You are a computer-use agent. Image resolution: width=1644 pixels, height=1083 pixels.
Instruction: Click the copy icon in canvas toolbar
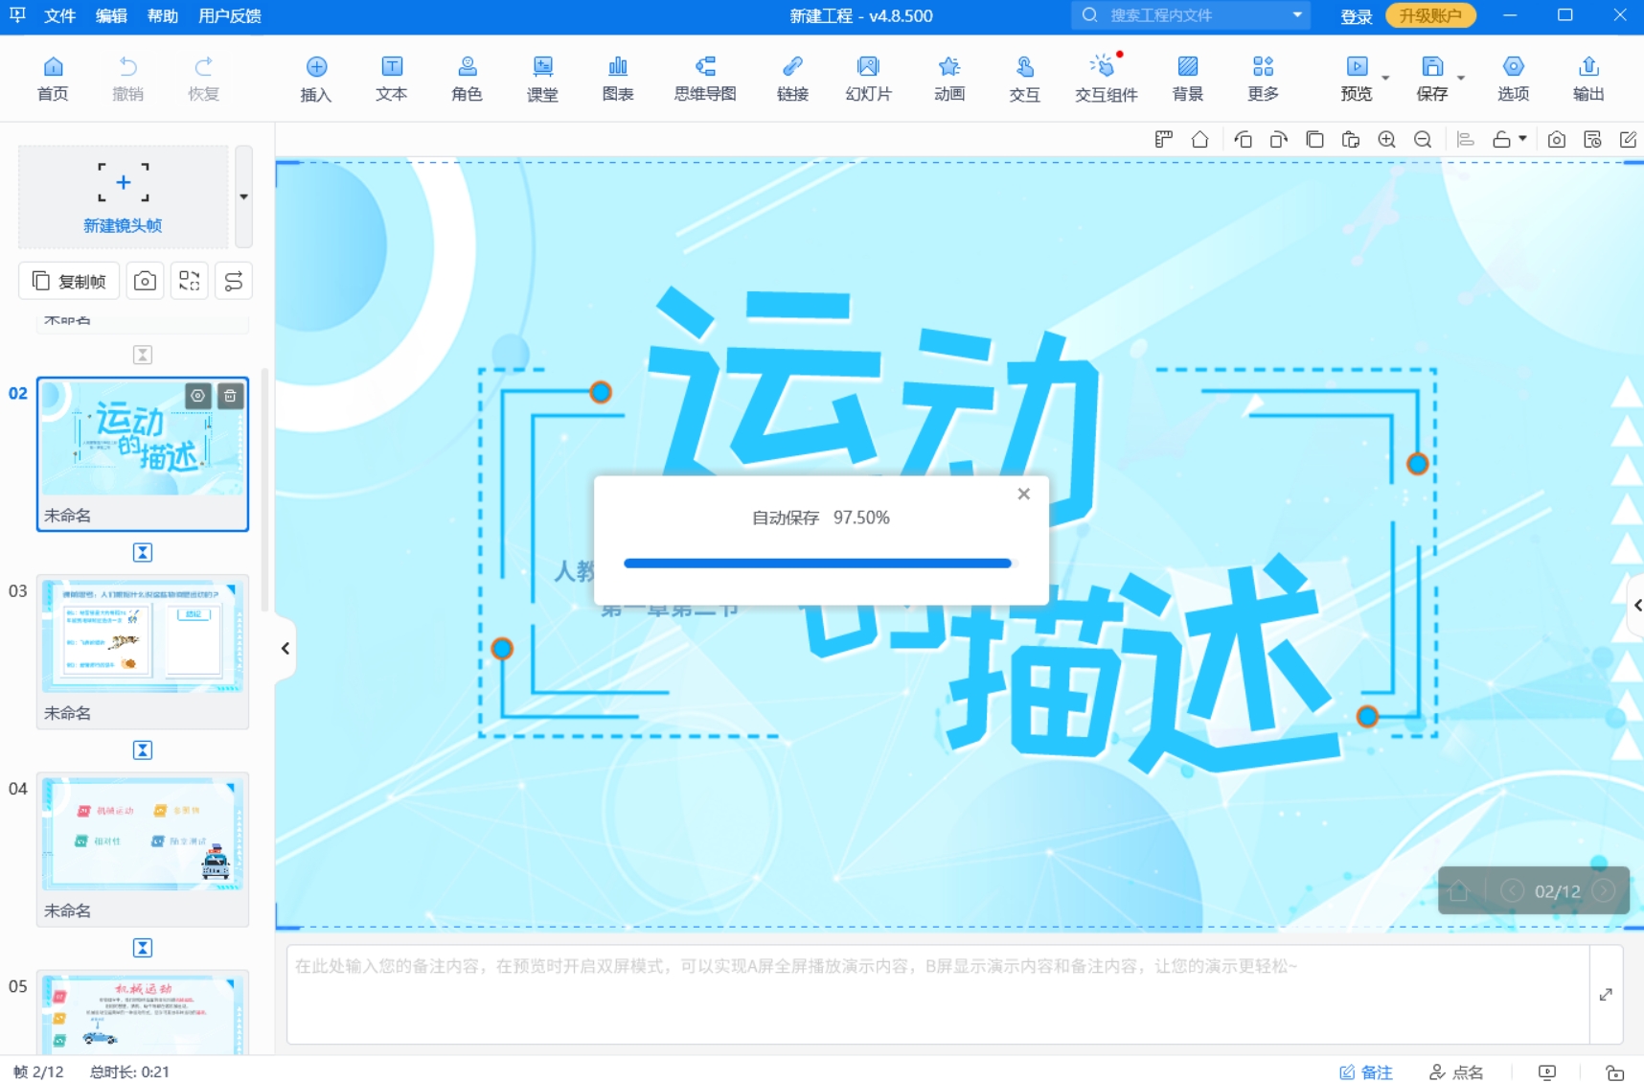click(x=1314, y=139)
